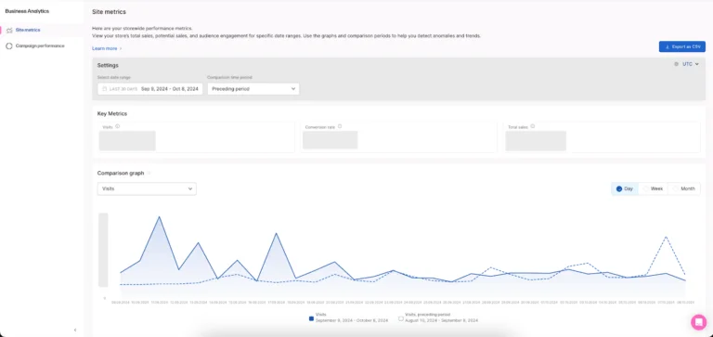This screenshot has height=337, width=713.
Task: Toggle the Visits, preceding period legend marker
Action: pyautogui.click(x=401, y=318)
